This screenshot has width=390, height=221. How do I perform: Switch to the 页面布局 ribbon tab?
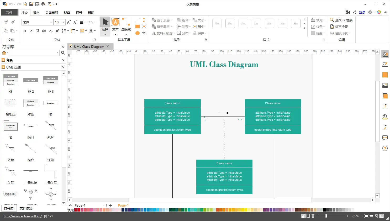(51, 12)
